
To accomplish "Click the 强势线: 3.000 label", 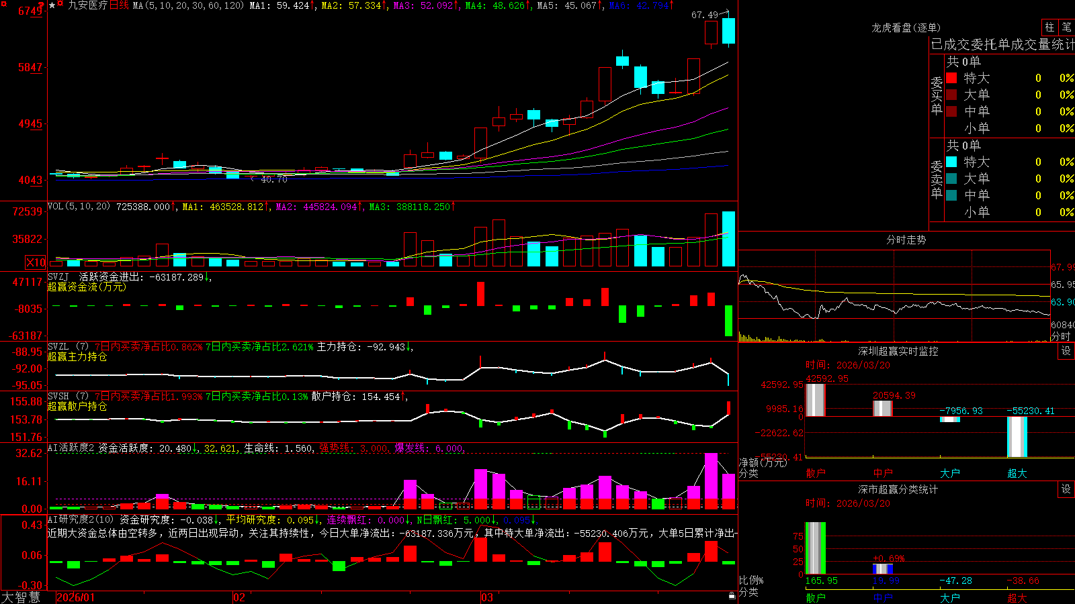I will click(353, 448).
